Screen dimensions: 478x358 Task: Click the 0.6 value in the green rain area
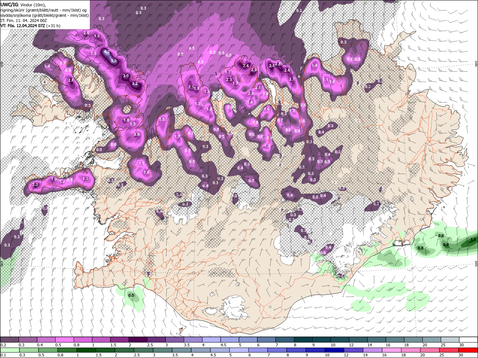(x=441, y=236)
